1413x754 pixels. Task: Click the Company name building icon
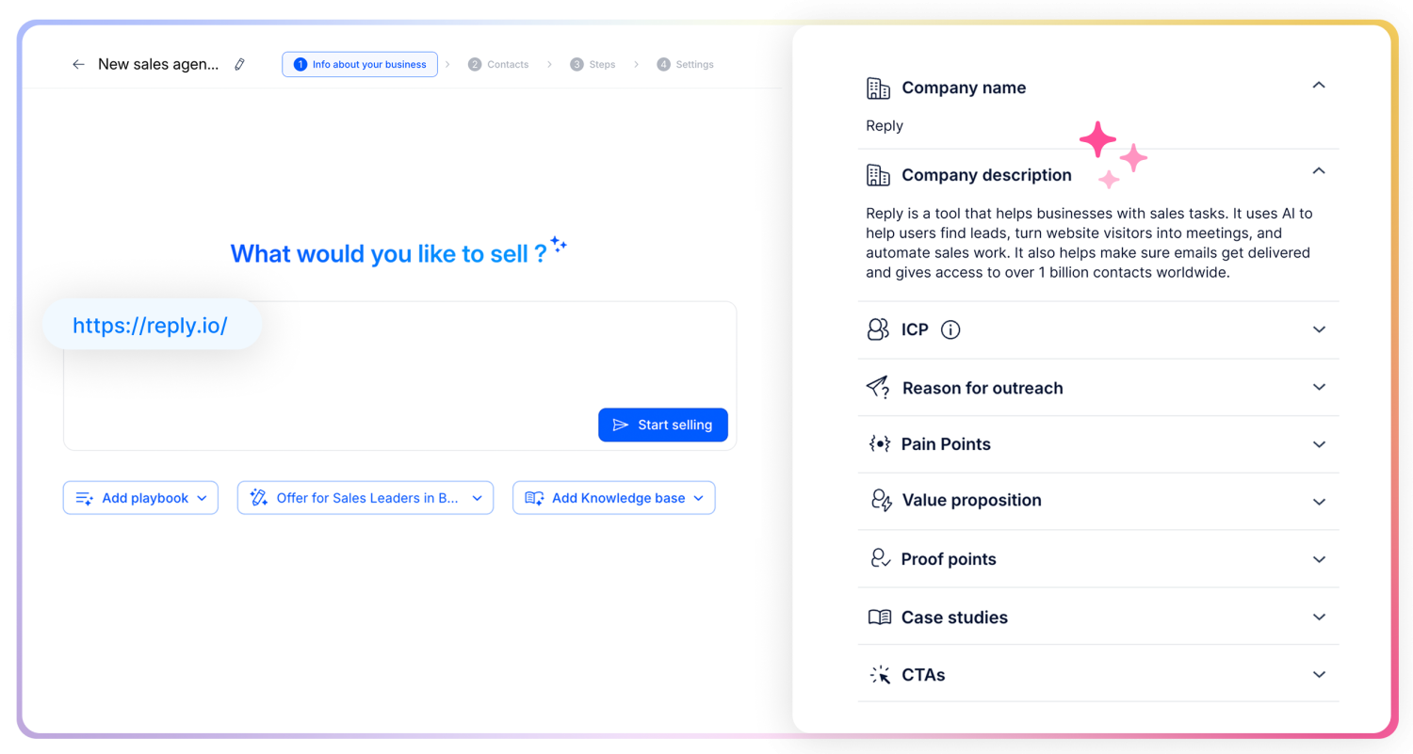coord(878,88)
